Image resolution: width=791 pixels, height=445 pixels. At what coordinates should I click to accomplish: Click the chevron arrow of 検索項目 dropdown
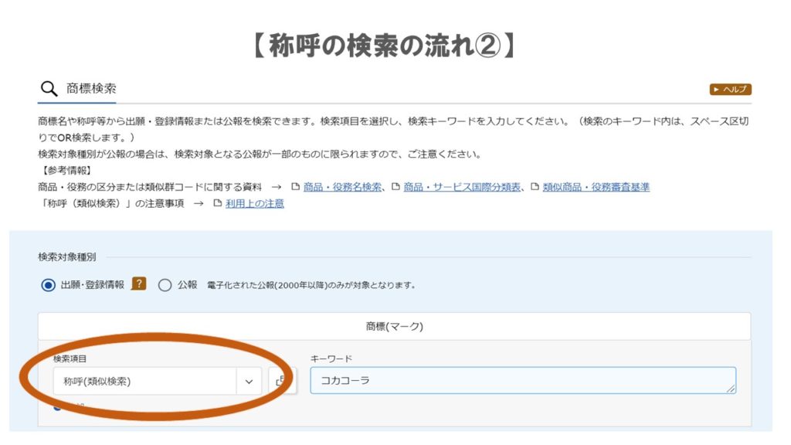[249, 381]
